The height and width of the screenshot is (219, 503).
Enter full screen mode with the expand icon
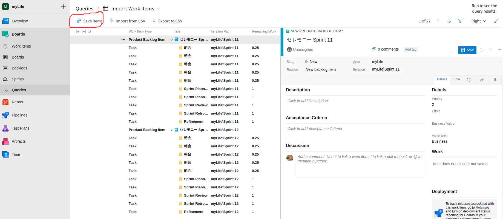(x=496, y=21)
